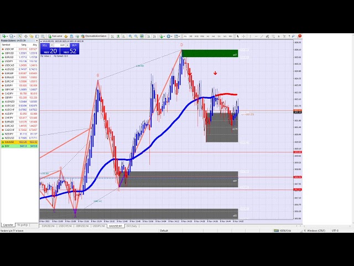
Task: Click the green rectangle zone on chart
Action: pyautogui.click(x=209, y=54)
